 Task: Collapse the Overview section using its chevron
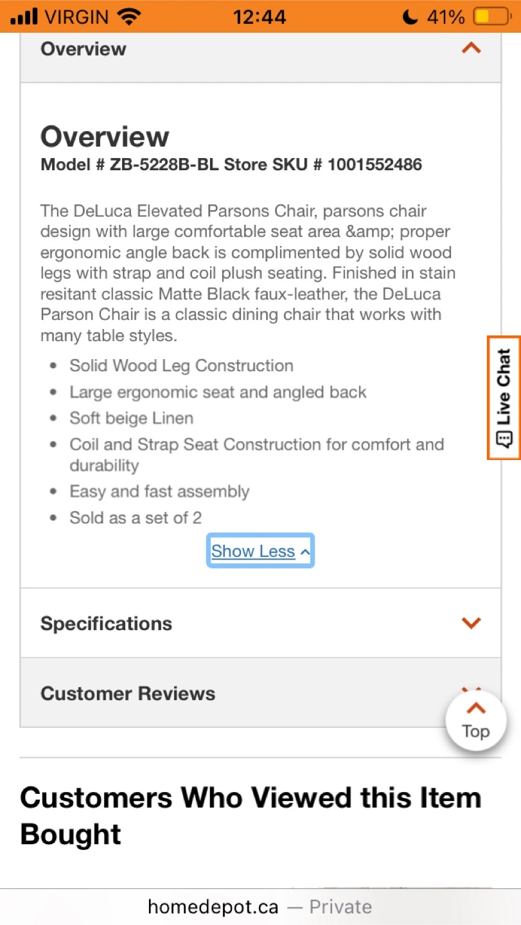pos(471,48)
